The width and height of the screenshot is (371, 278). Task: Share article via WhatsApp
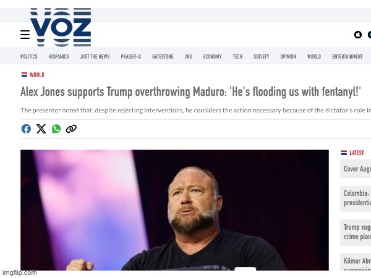pos(56,129)
